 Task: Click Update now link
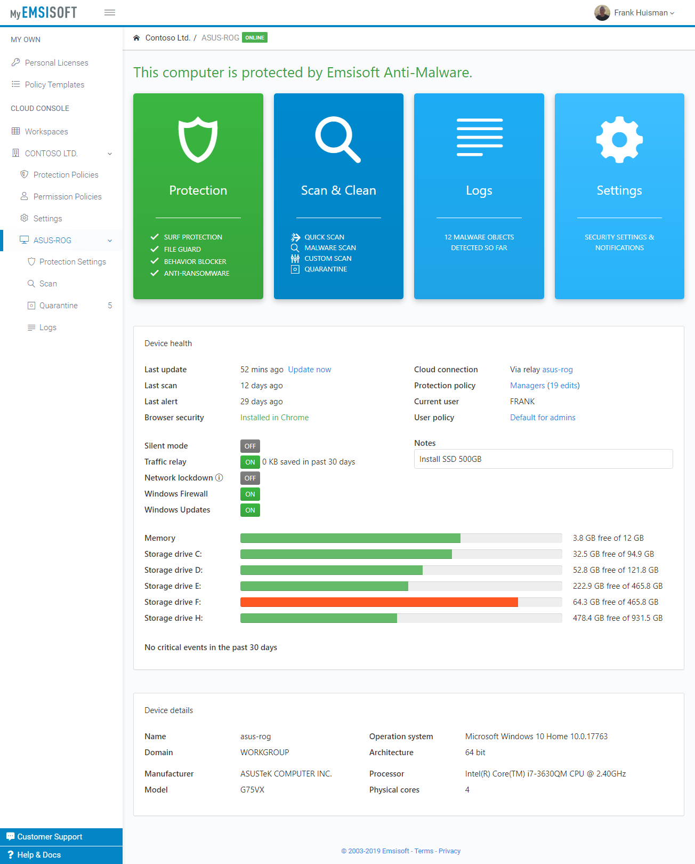[309, 370]
